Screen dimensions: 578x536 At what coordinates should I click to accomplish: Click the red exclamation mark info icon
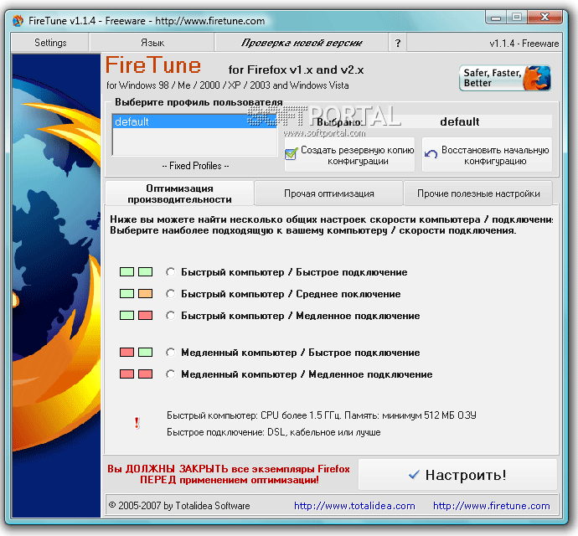(x=137, y=423)
